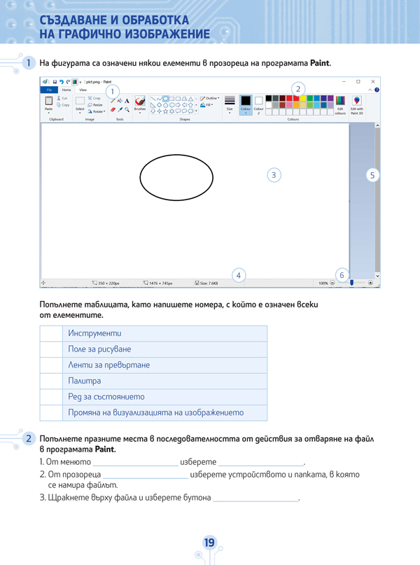Pick the Eraser tool

113,110
